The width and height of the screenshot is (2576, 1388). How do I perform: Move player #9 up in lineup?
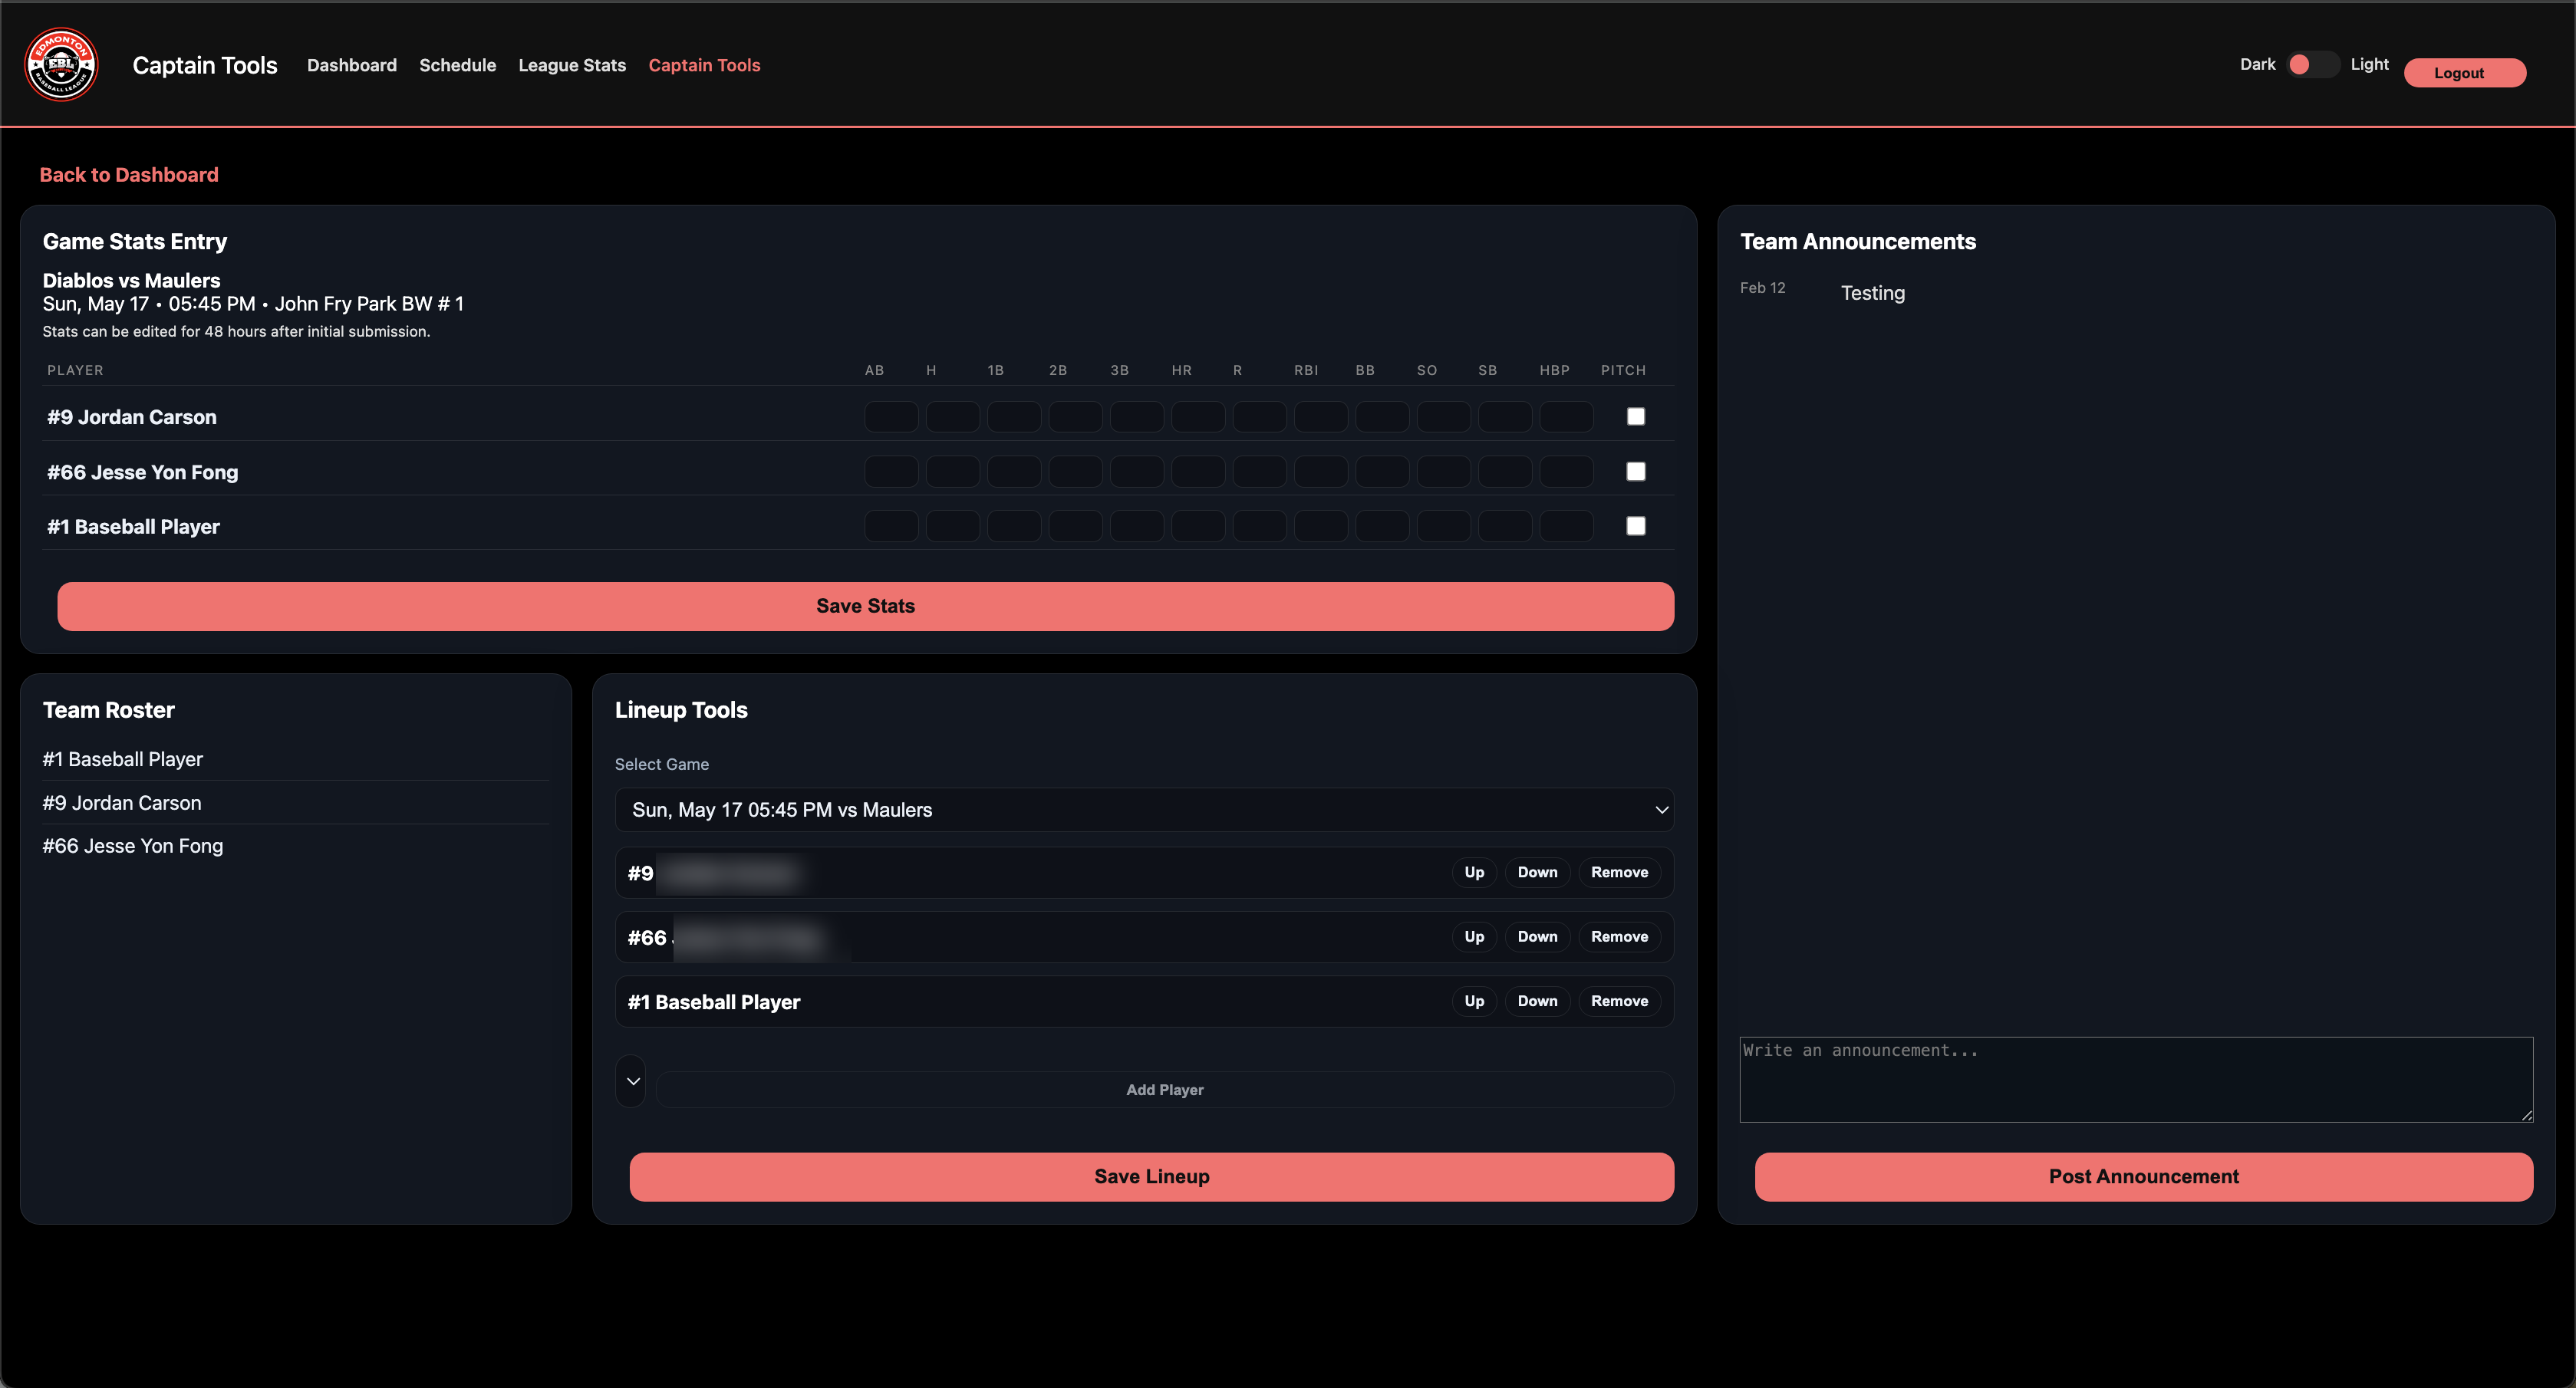point(1472,872)
